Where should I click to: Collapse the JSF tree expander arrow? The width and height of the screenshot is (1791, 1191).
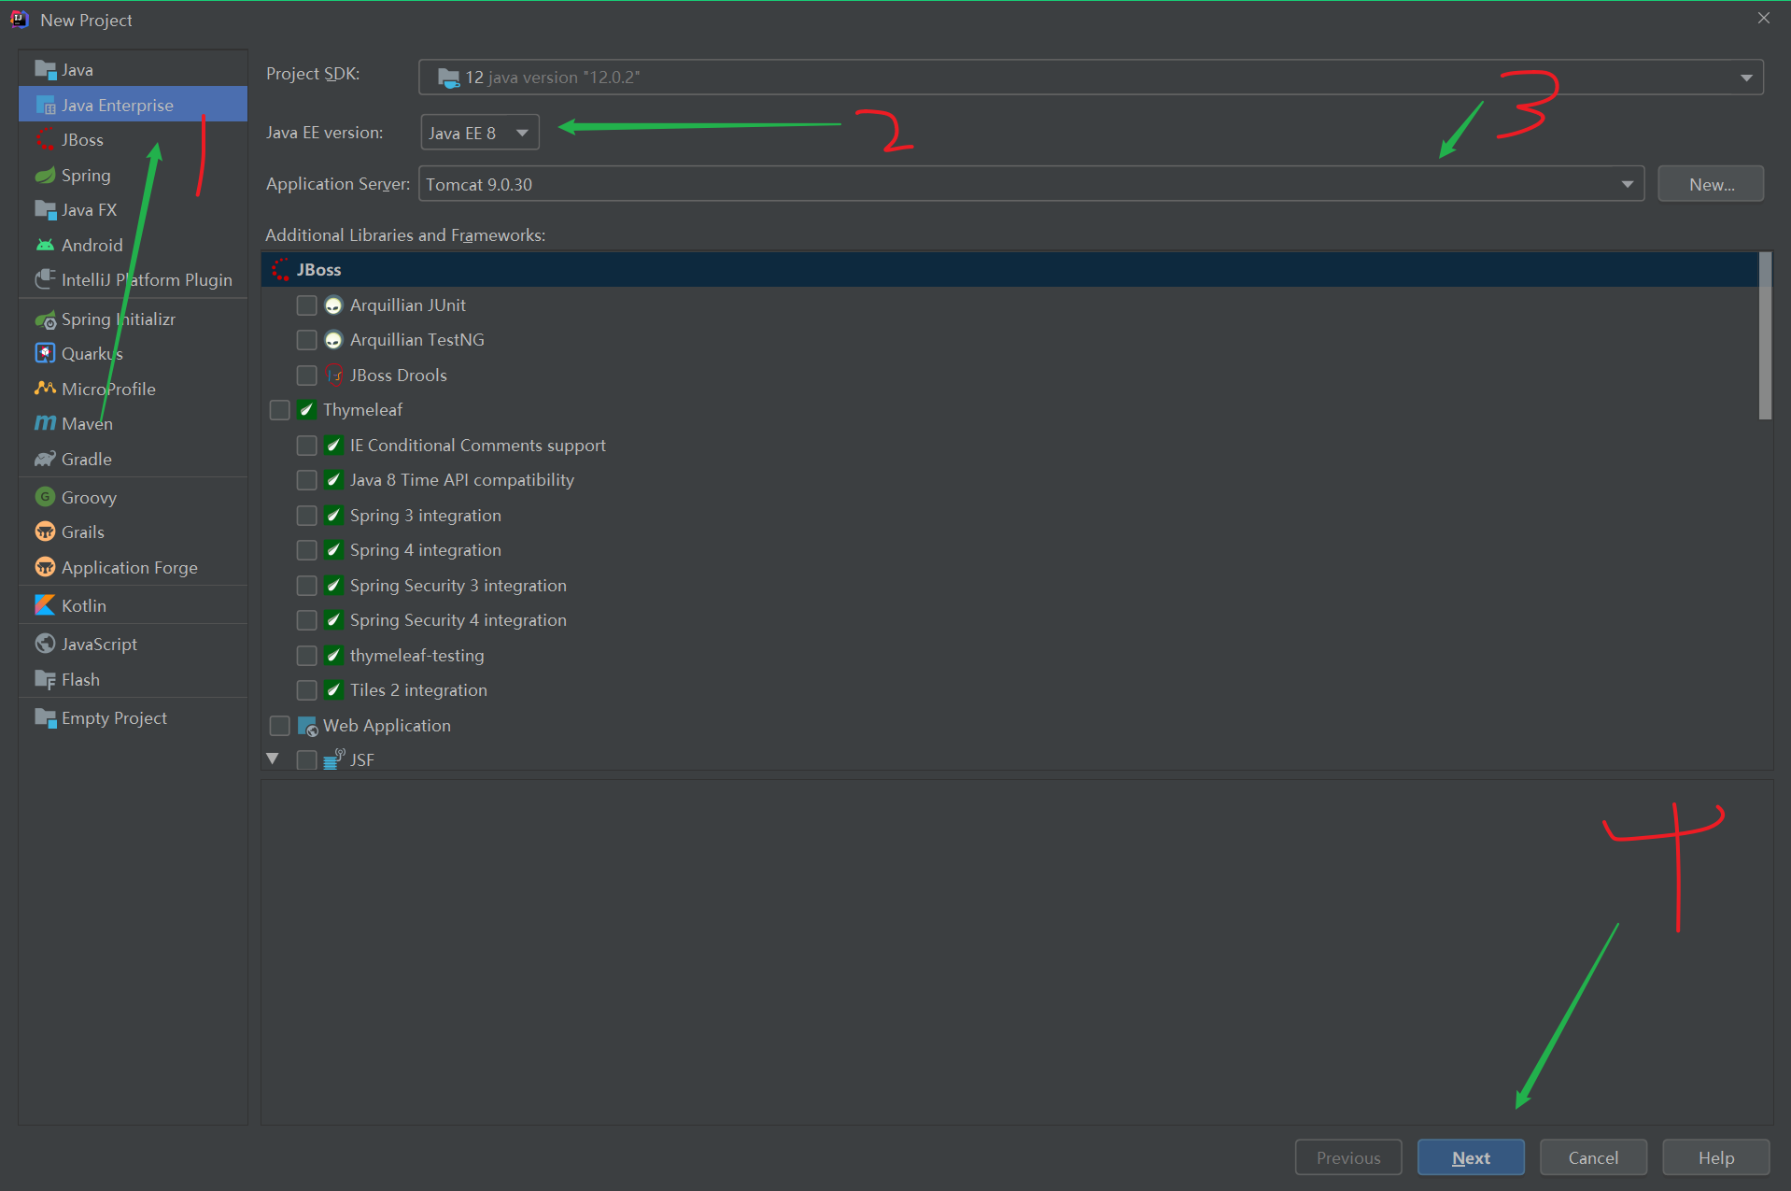[273, 759]
